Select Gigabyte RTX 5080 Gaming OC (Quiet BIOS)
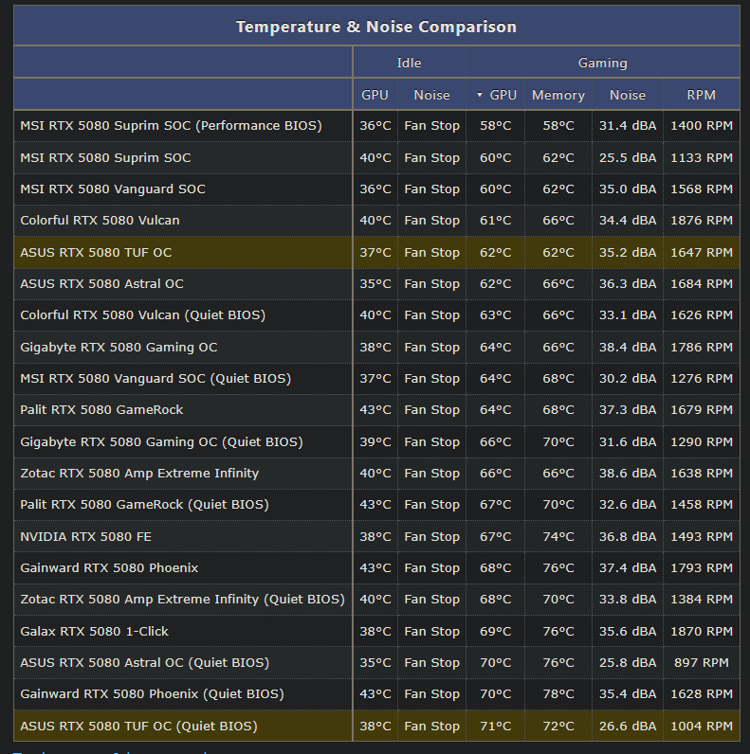The height and width of the screenshot is (754, 750). pyautogui.click(x=161, y=442)
